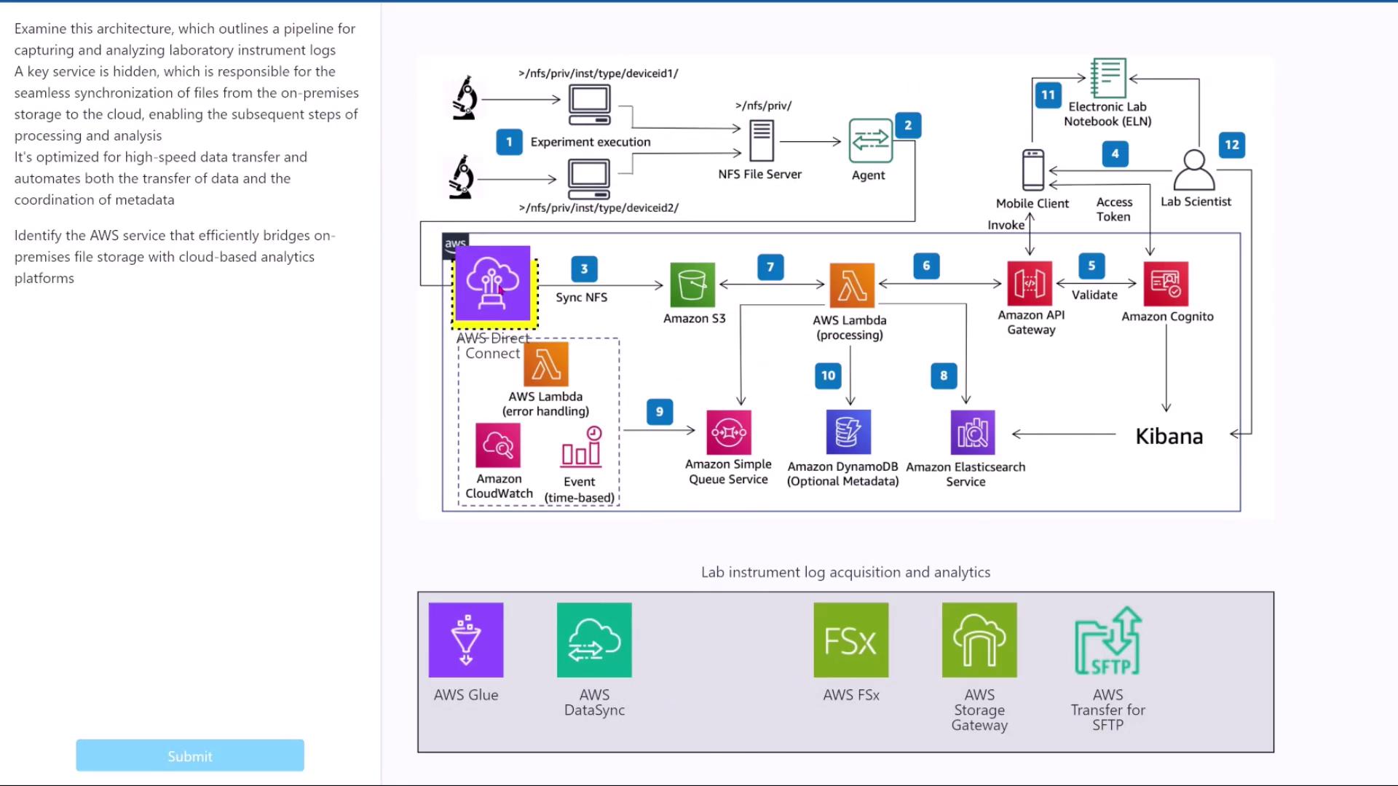Image resolution: width=1398 pixels, height=786 pixels.
Task: Click the Amazon Simple Queue Service icon
Action: [728, 432]
